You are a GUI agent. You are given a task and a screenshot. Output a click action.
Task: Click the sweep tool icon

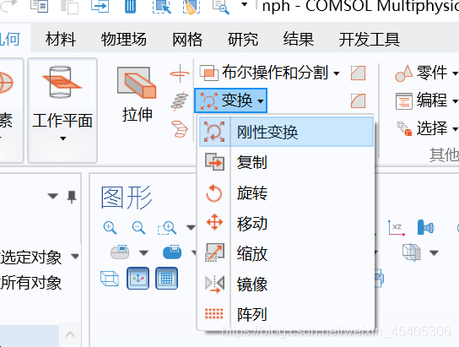[180, 101]
